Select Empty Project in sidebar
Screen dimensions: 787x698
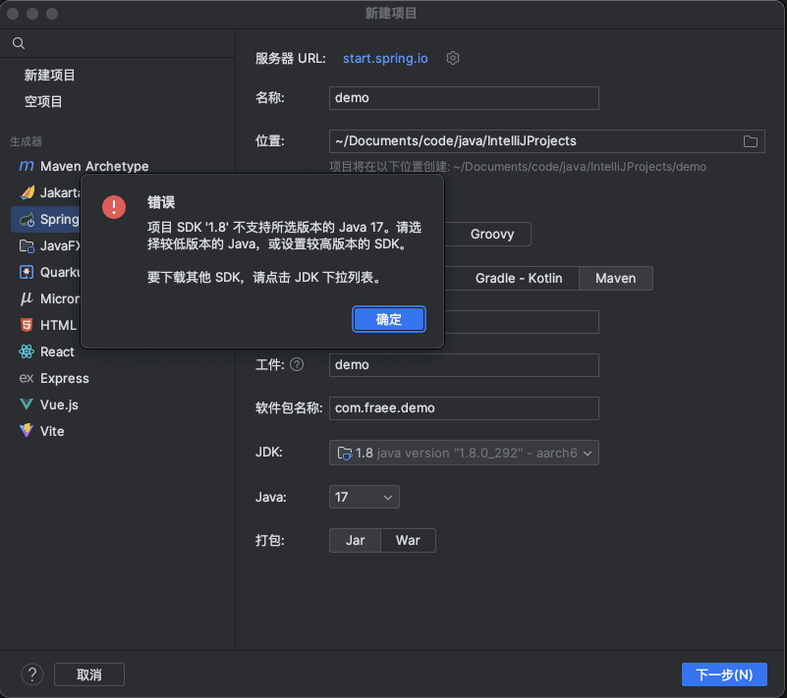click(x=43, y=102)
